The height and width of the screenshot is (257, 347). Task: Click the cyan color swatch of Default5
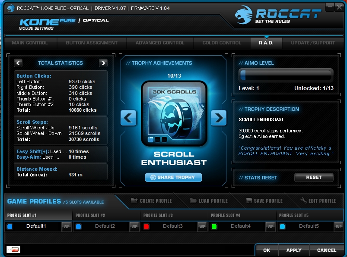pyautogui.click(x=282, y=226)
